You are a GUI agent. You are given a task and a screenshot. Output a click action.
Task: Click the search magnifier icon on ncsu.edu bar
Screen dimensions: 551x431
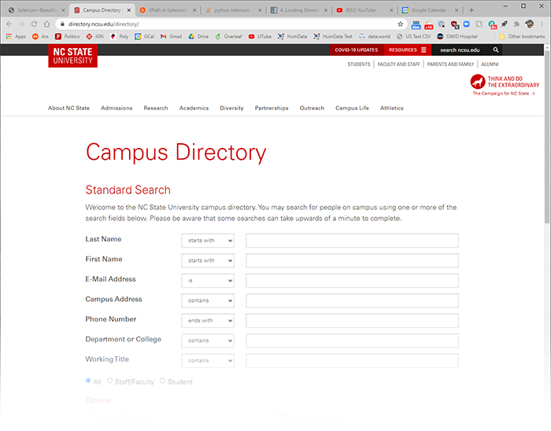tap(495, 50)
